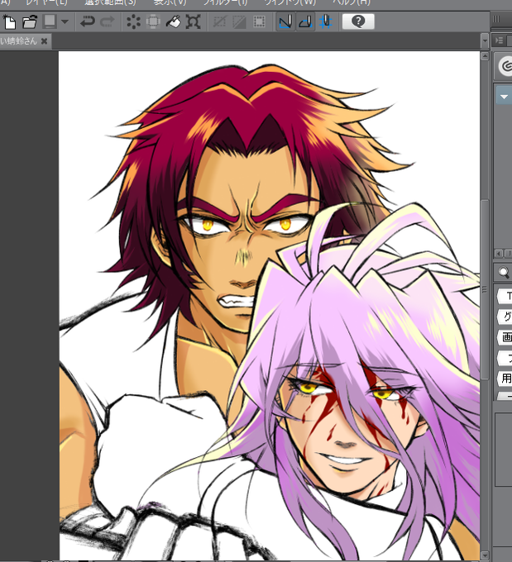Screen dimensions: 512x562
Task: Toggle Snap to Special Ruler
Action: tap(305, 21)
